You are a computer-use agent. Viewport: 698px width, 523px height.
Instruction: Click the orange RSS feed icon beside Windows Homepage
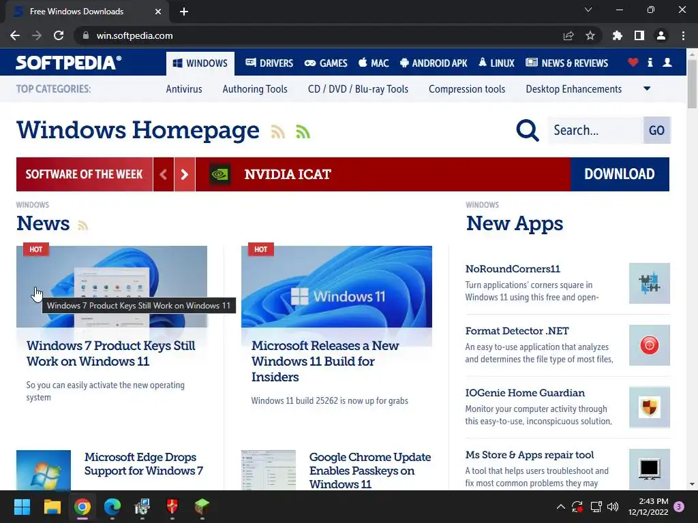[x=278, y=131]
